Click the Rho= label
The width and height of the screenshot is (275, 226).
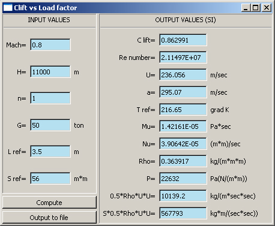[147, 161]
